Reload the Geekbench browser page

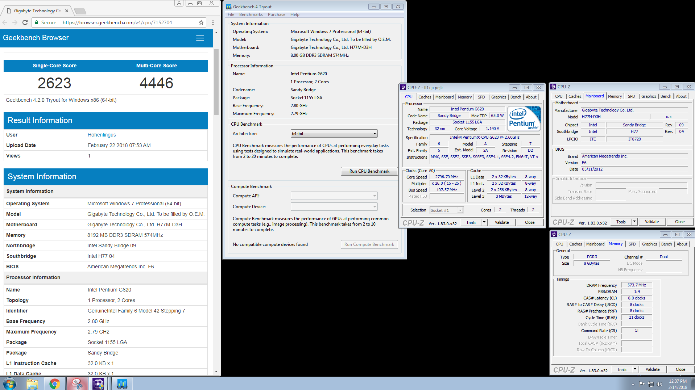(x=25, y=22)
